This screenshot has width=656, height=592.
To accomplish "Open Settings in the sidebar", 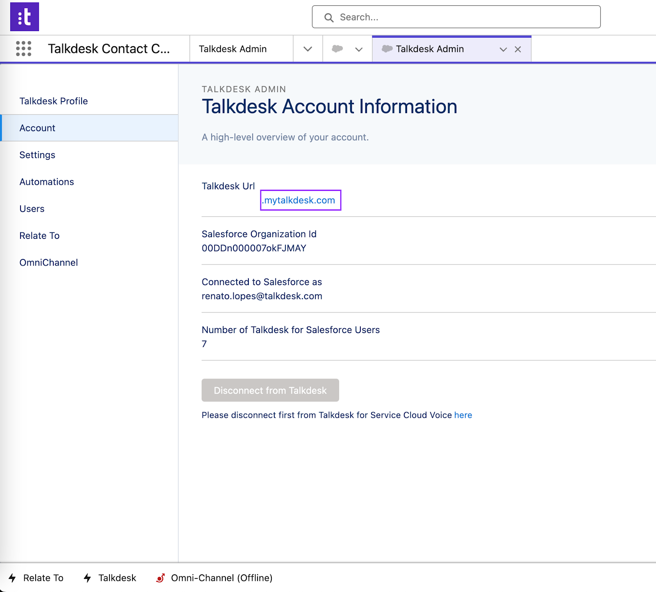I will [x=89, y=155].
